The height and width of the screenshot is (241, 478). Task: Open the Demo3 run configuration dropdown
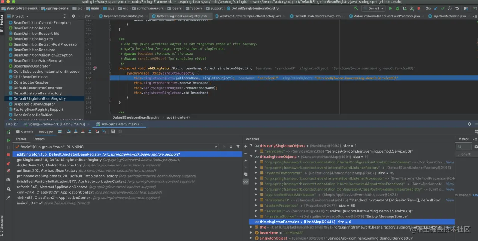375,8
